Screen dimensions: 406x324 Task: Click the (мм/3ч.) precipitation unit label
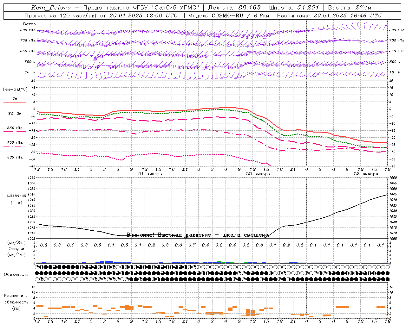point(16,243)
